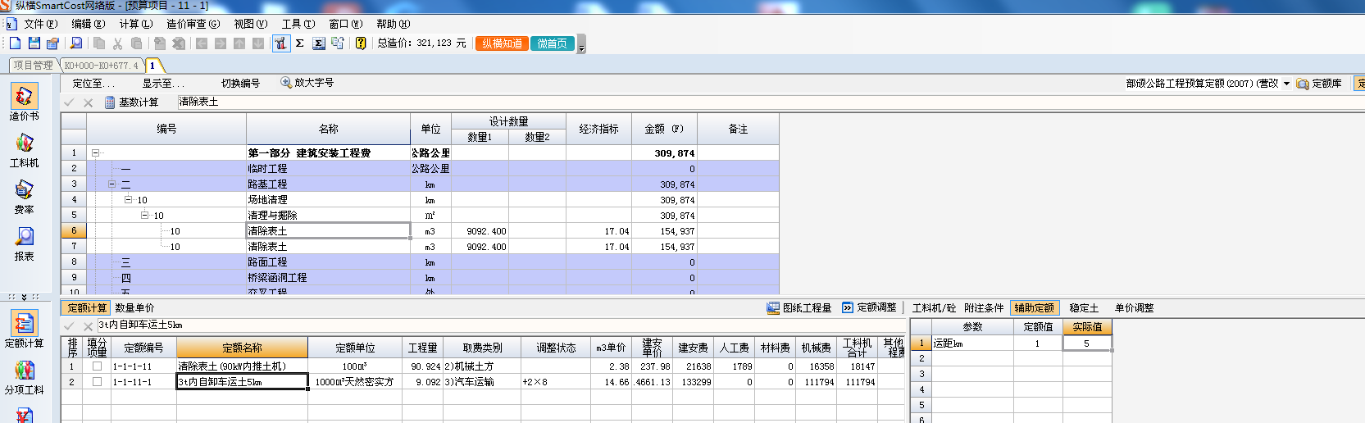Open the 文件 menu
This screenshot has width=1365, height=423.
click(40, 24)
